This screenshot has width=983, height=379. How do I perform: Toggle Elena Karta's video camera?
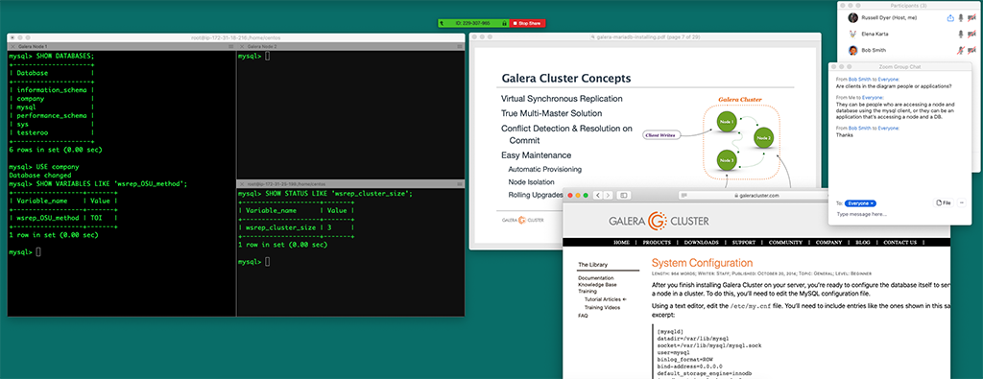(x=971, y=34)
